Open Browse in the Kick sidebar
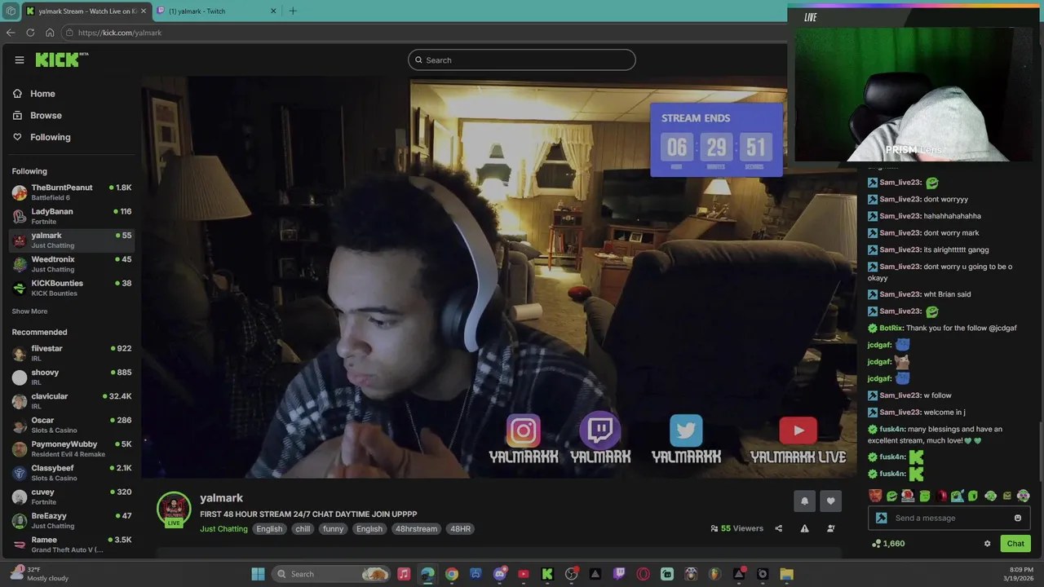This screenshot has width=1044, height=587. point(37,116)
